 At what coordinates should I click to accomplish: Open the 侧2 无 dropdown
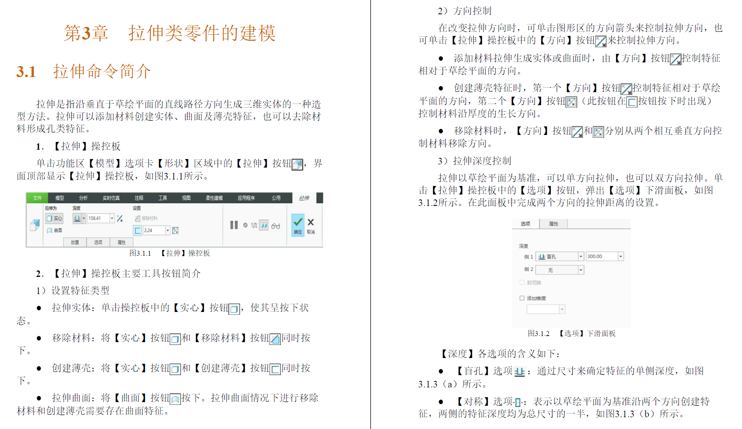point(581,270)
